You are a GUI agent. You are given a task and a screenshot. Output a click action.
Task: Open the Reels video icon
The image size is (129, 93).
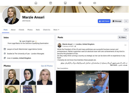[x=51, y=3]
